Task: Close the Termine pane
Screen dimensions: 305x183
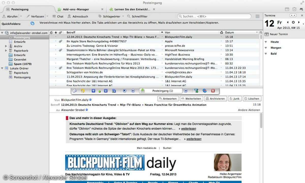Action: (302, 16)
